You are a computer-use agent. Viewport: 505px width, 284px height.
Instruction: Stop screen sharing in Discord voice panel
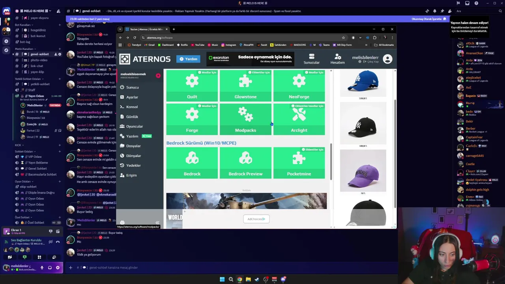(x=24, y=257)
